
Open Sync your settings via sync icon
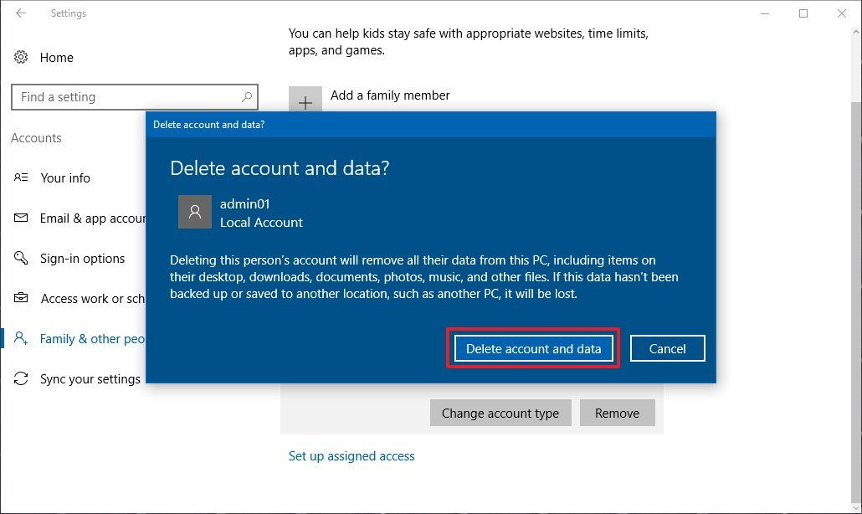click(x=21, y=378)
